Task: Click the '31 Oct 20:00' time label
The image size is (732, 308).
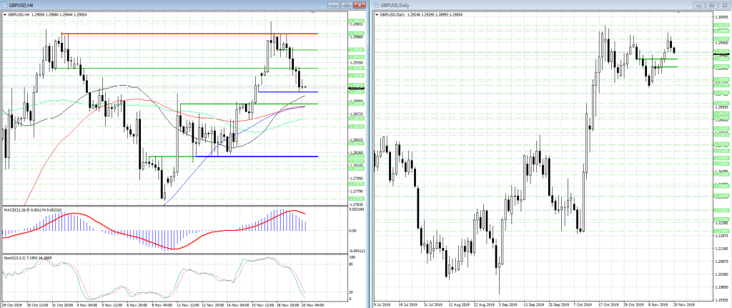Action: coord(64,304)
